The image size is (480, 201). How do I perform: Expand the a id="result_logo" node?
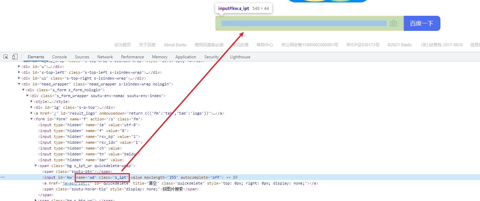(x=32, y=113)
